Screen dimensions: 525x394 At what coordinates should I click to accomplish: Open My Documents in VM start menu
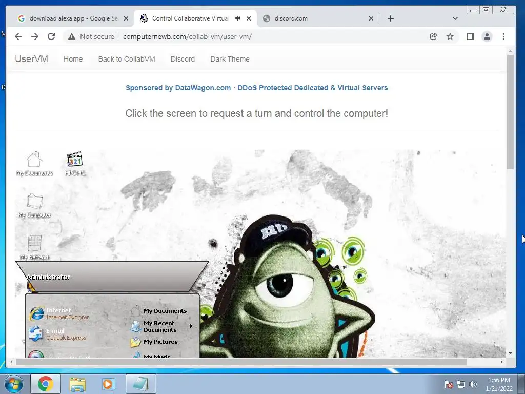tap(159, 311)
